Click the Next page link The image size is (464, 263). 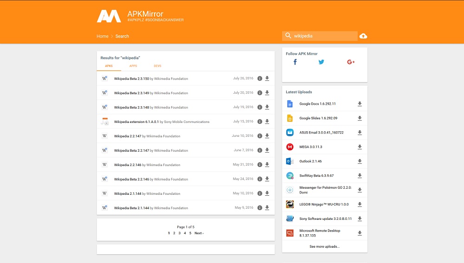[x=199, y=233]
